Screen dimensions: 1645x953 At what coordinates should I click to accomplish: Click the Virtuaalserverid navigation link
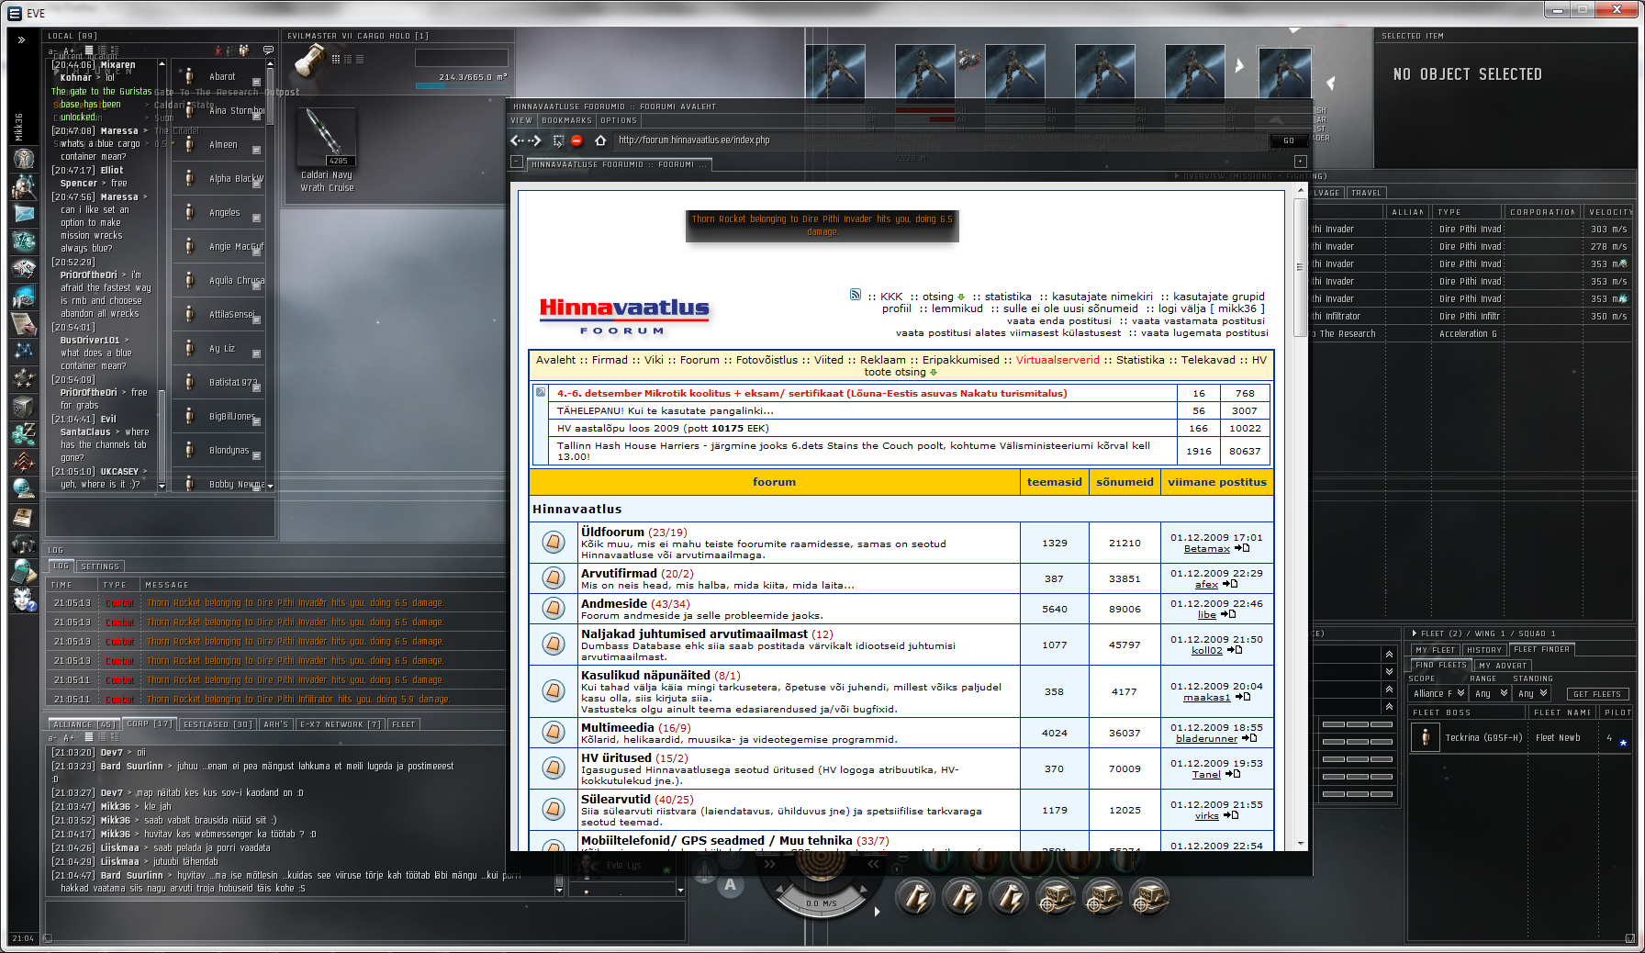(1057, 360)
